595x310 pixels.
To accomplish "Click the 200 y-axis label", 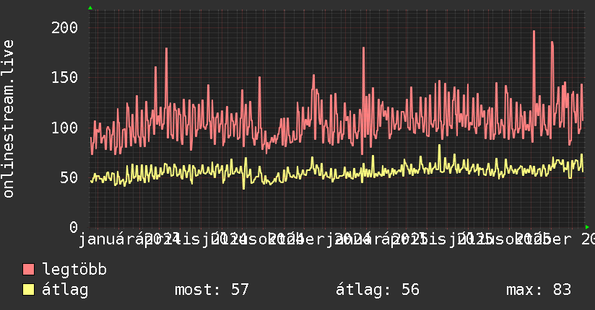I will pyautogui.click(x=64, y=27).
